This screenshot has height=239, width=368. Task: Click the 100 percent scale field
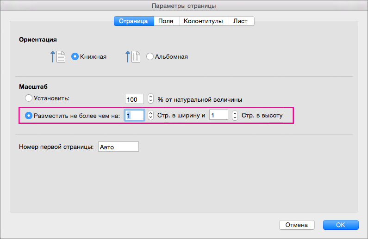pos(135,99)
